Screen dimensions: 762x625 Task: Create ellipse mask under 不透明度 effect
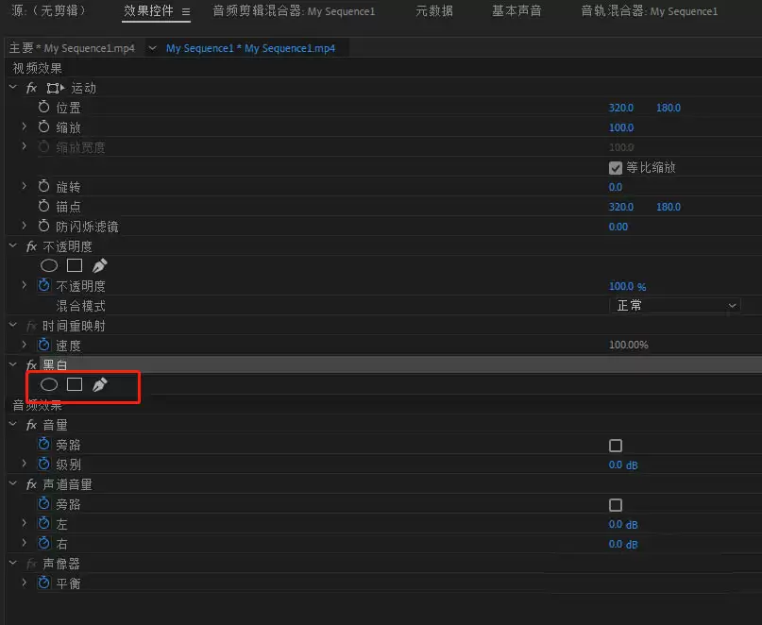48,266
